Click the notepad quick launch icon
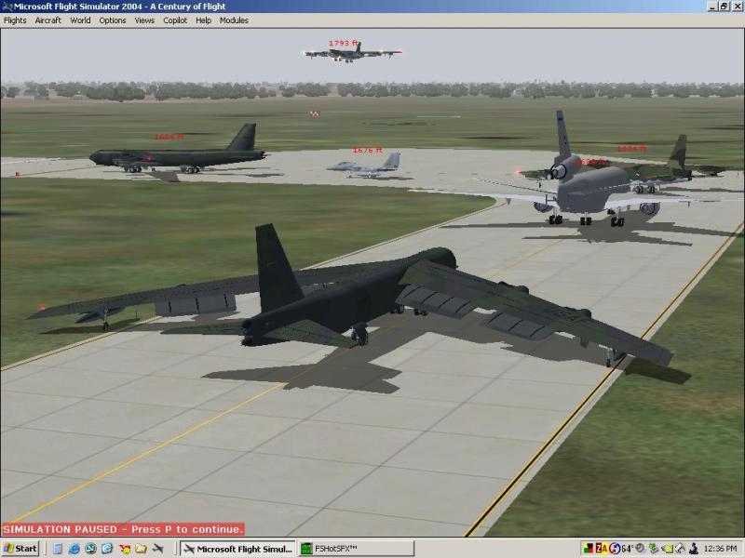 [58, 549]
